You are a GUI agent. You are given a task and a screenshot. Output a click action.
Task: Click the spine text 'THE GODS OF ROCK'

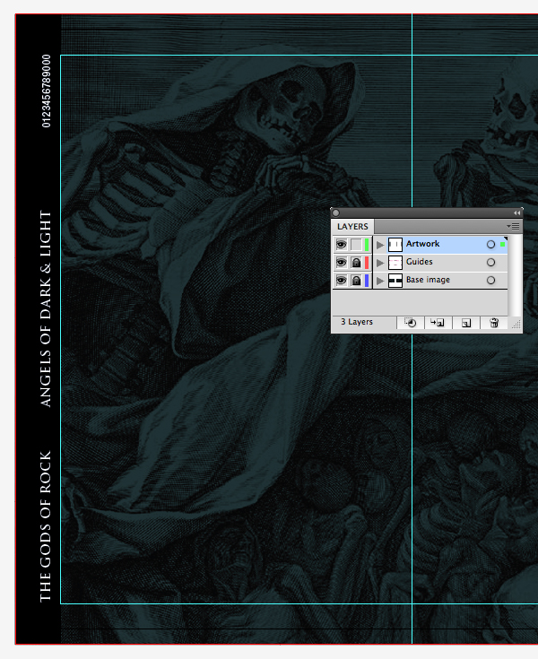46,526
